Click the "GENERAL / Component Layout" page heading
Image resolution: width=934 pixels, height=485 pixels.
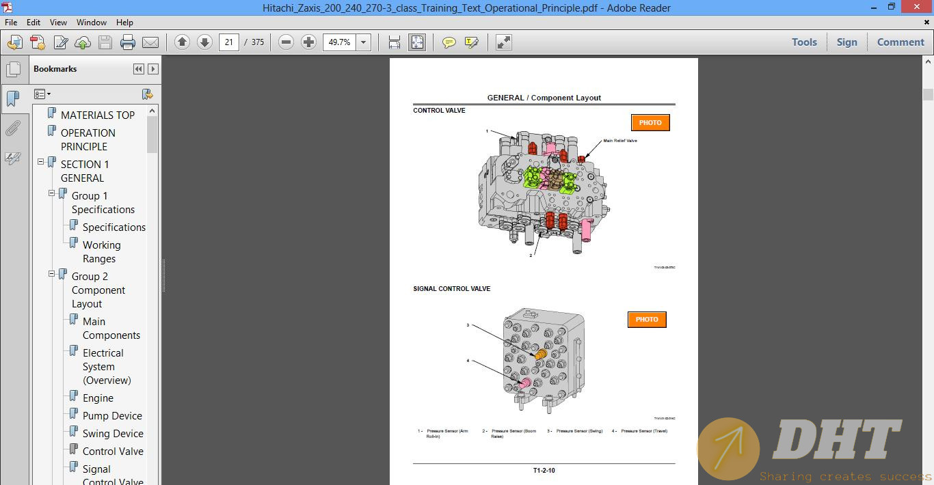544,98
